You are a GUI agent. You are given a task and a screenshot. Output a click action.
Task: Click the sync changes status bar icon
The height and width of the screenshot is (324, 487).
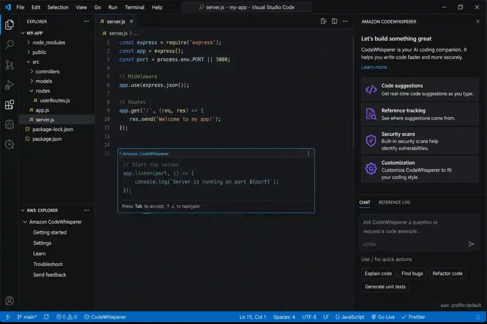[x=46, y=317]
